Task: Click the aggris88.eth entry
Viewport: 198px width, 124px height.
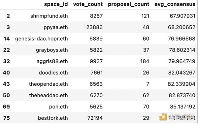Action: [52, 61]
